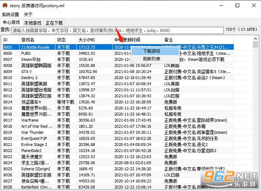Screen dimensions: 261x191
Task: Select the 使命召唤4 row
Action: click(x=118, y=181)
